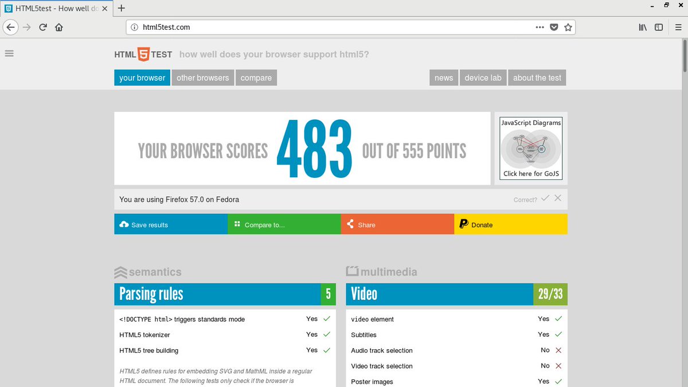Click the PayPal icon on Donate
The height and width of the screenshot is (387, 688).
(464, 224)
